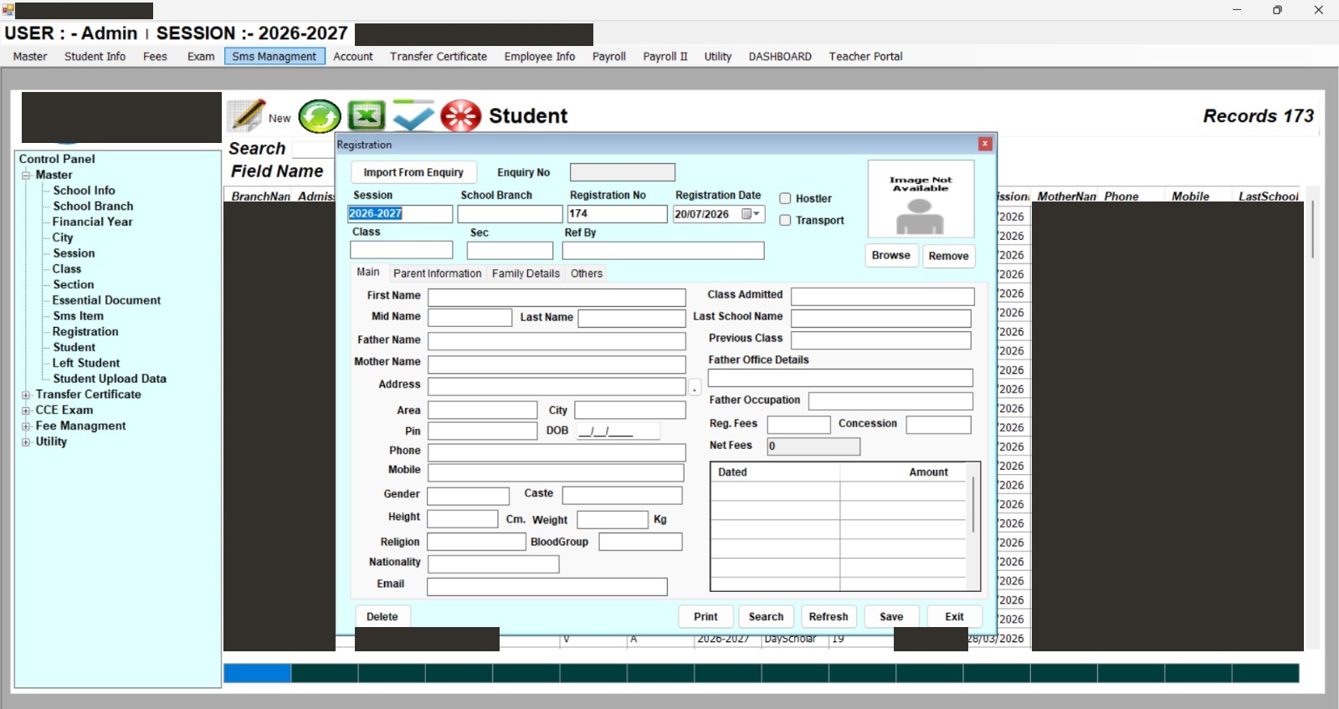The height and width of the screenshot is (709, 1339).
Task: Collapse the Master tree node
Action: click(26, 175)
